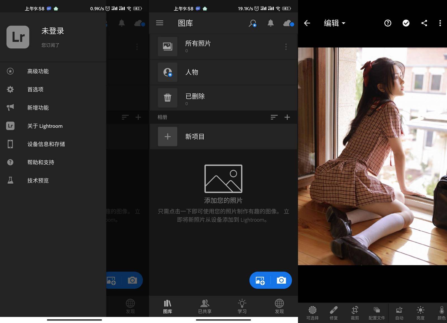This screenshot has height=323, width=447.
Task: Open 帮助和支持 from the sidebar
Action: coord(41,162)
